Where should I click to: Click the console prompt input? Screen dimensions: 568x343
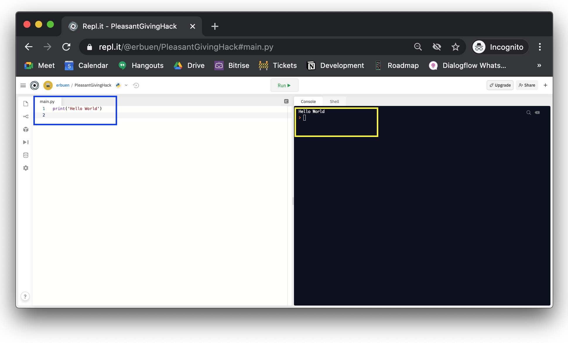(304, 118)
